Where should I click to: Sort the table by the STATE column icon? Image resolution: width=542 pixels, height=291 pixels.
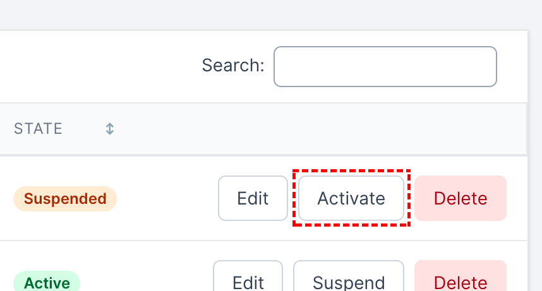pos(109,129)
